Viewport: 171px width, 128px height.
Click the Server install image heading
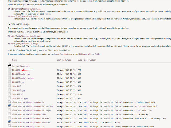[x=19, y=24]
